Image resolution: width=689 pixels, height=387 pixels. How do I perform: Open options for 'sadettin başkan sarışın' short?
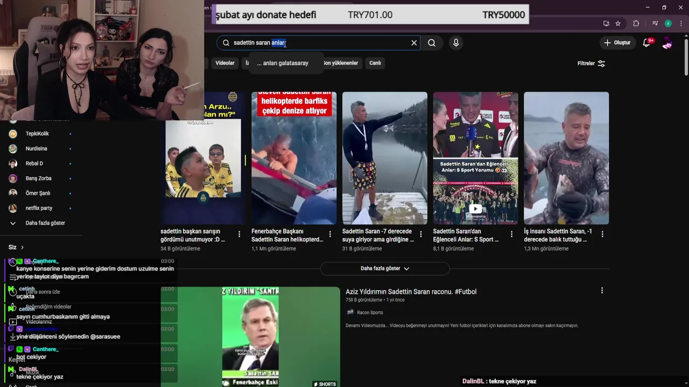pos(239,234)
